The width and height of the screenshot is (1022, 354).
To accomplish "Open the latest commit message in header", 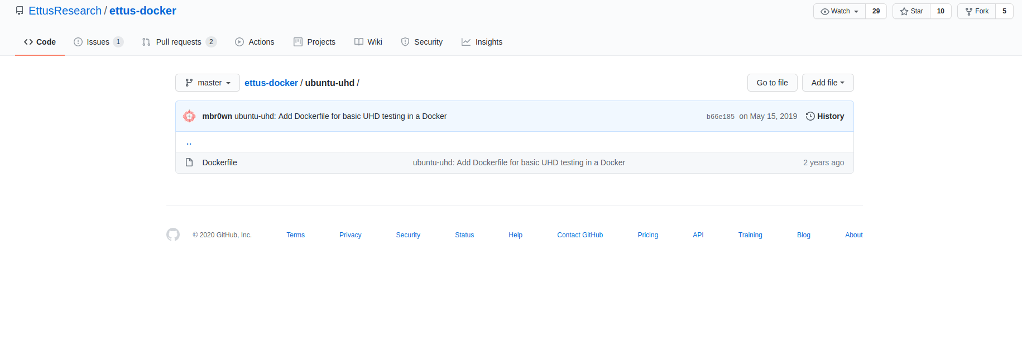I will pos(340,116).
